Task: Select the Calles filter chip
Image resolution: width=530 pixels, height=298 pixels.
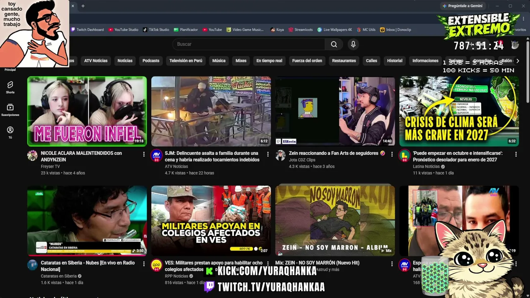Action: [371, 61]
